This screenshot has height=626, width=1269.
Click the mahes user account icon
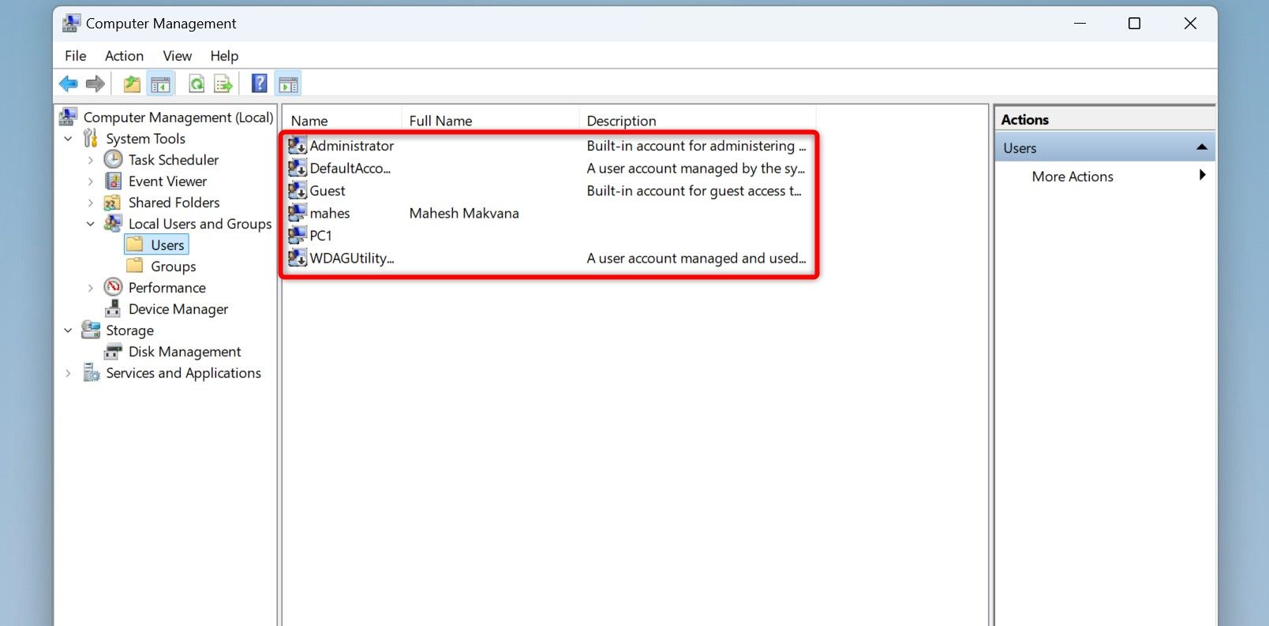tap(298, 213)
